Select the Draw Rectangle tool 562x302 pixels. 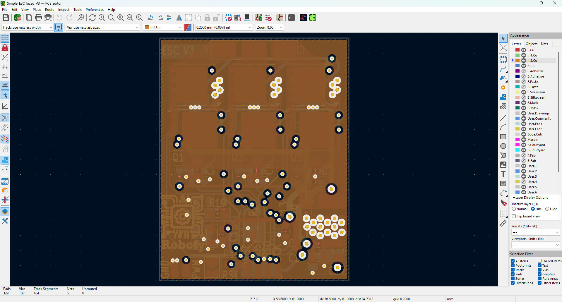[503, 137]
